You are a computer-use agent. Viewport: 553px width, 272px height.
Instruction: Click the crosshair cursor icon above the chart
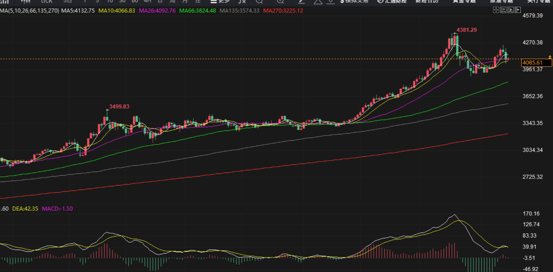coord(496,10)
